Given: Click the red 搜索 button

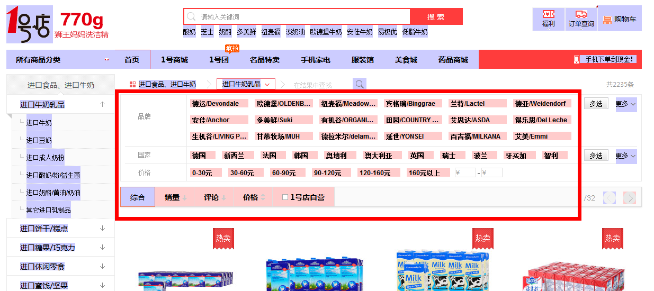Looking at the screenshot, I should pos(436,16).
